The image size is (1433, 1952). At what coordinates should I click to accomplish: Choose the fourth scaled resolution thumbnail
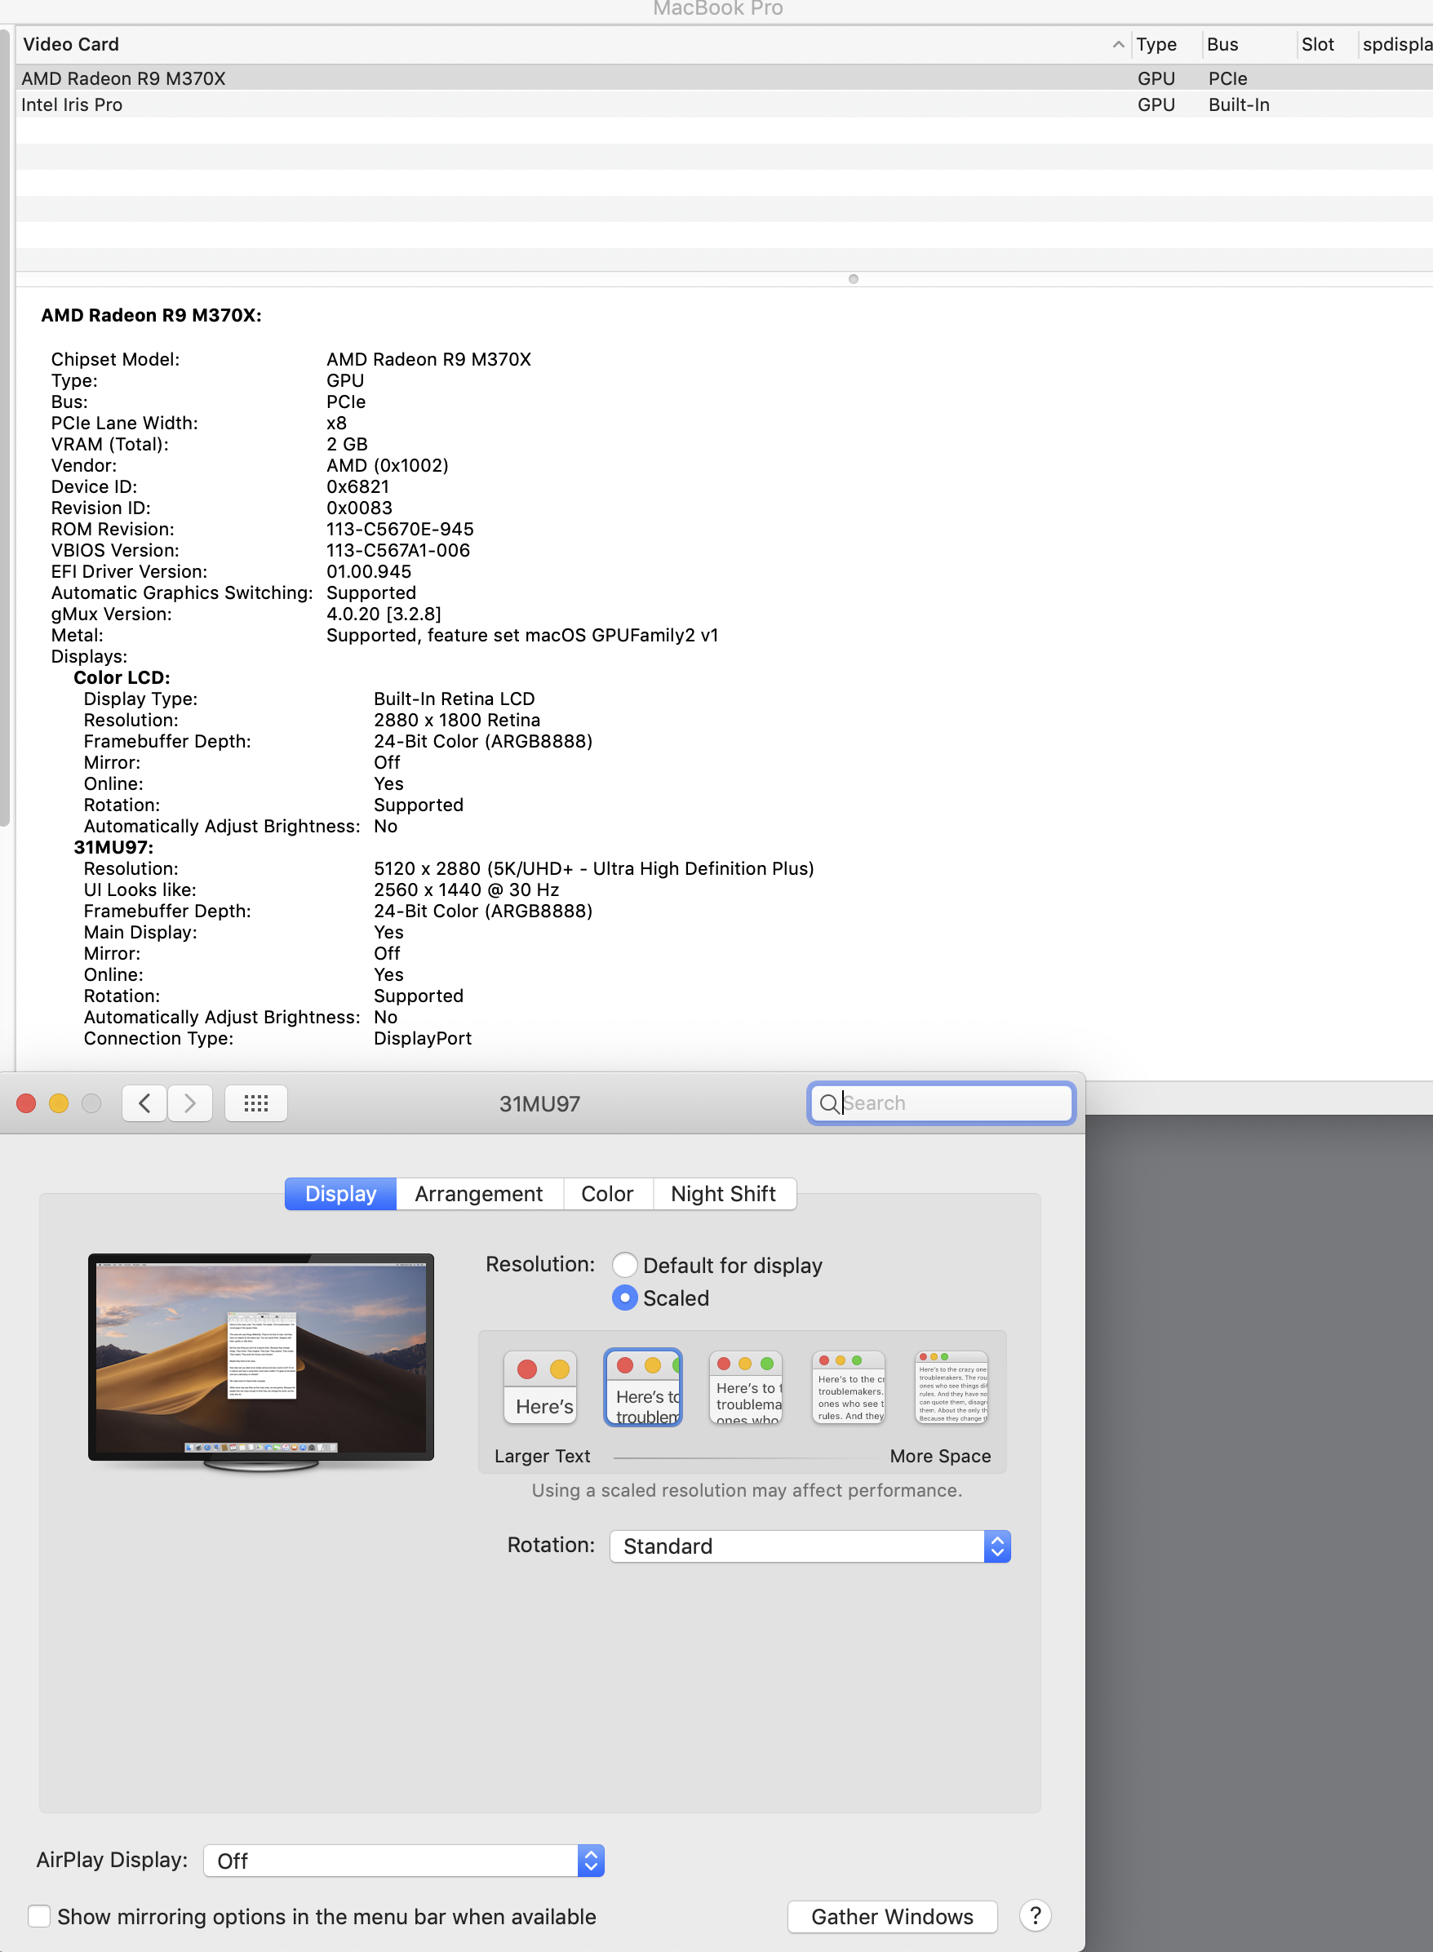coord(849,1386)
